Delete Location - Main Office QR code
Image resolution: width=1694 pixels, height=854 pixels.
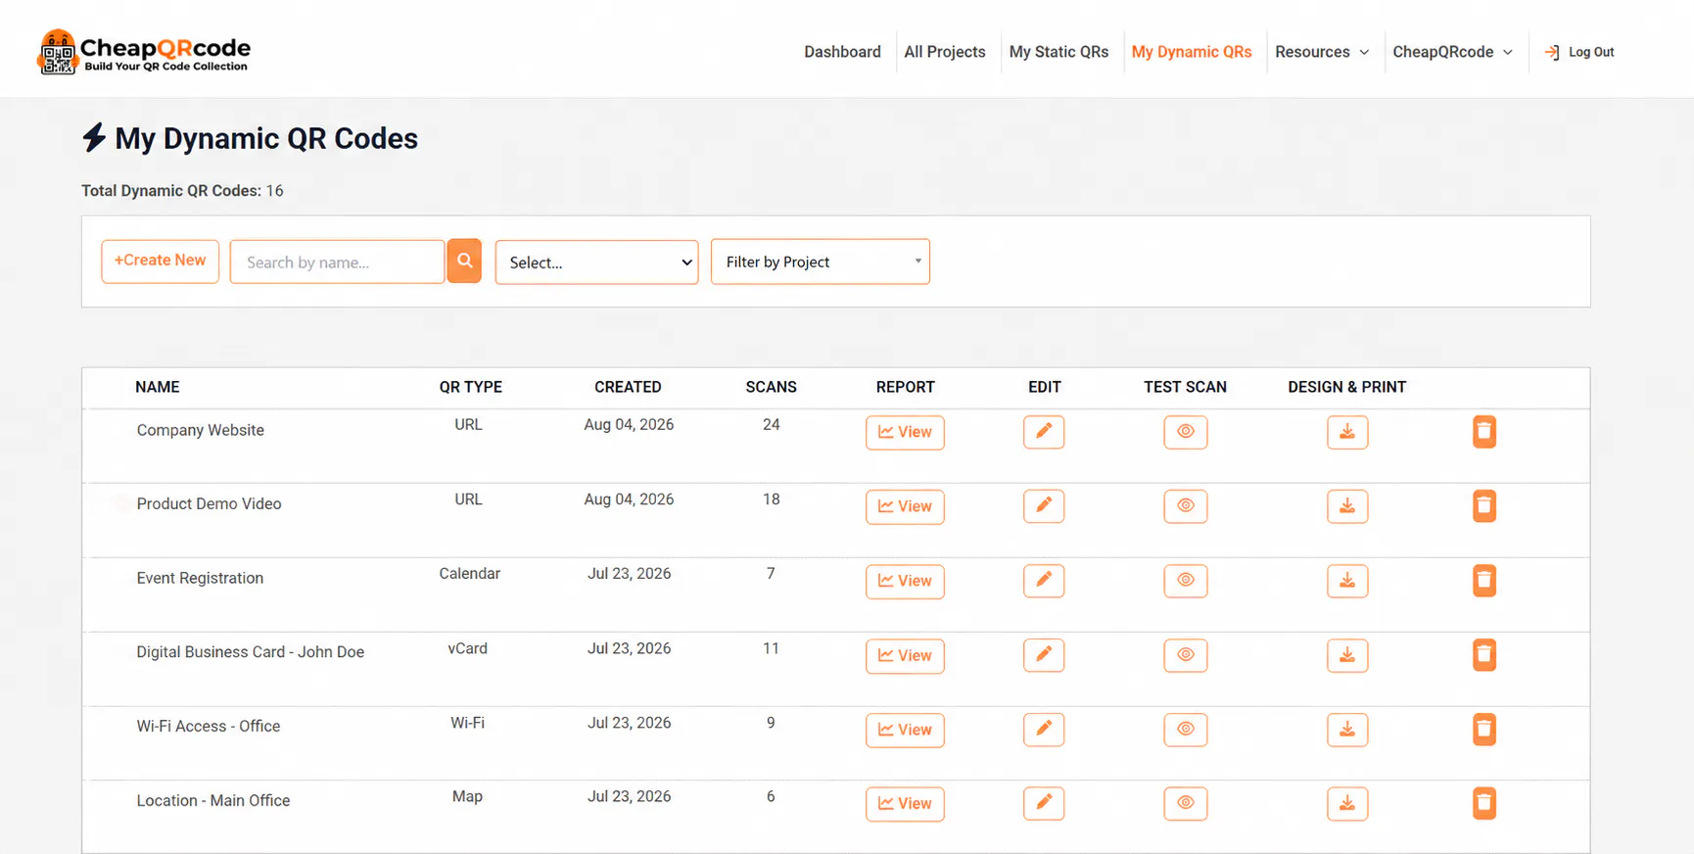click(x=1484, y=804)
